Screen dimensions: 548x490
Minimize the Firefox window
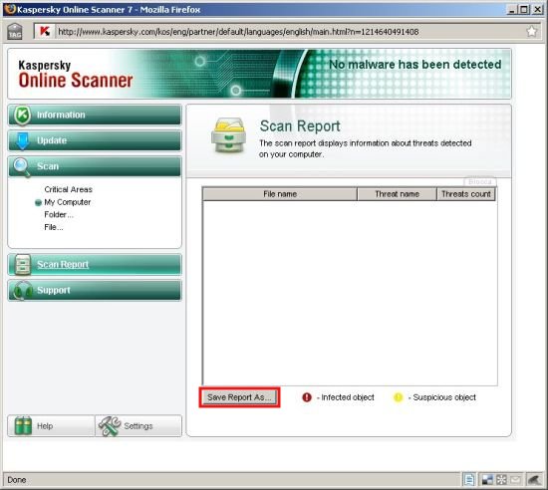coord(511,9)
